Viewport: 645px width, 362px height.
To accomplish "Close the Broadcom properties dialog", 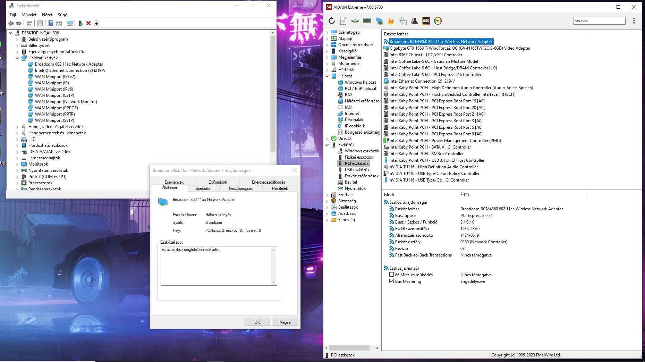I will [295, 170].
